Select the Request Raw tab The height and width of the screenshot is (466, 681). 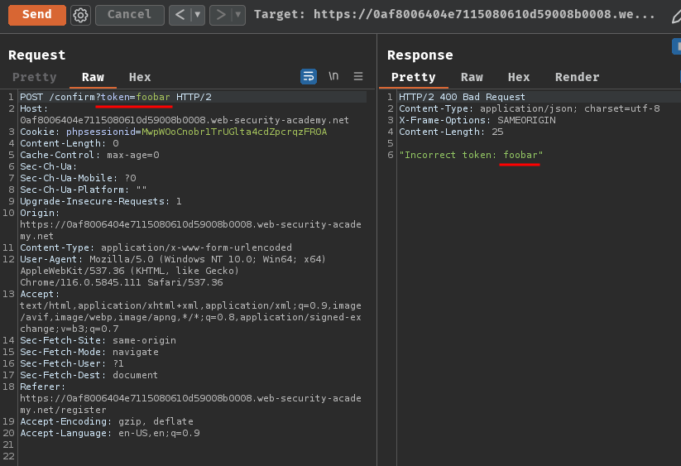93,77
